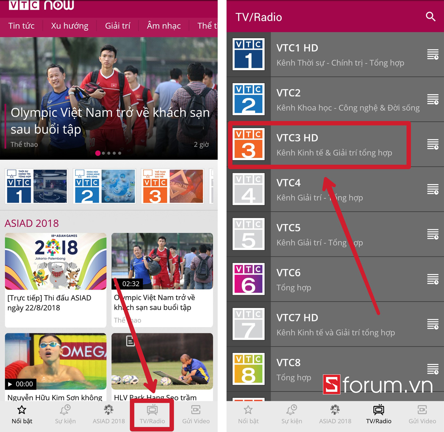Tap the VTC8 channel logo in list

point(248,369)
